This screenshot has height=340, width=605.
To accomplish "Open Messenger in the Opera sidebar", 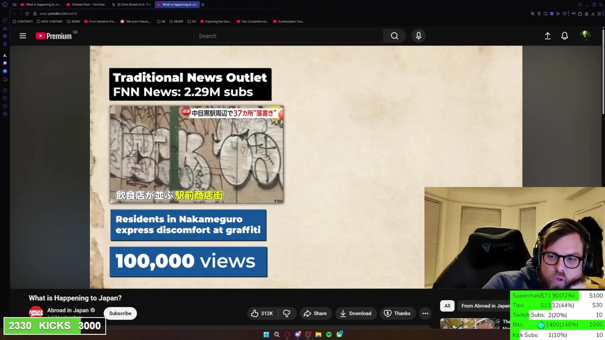I will pos(5,71).
